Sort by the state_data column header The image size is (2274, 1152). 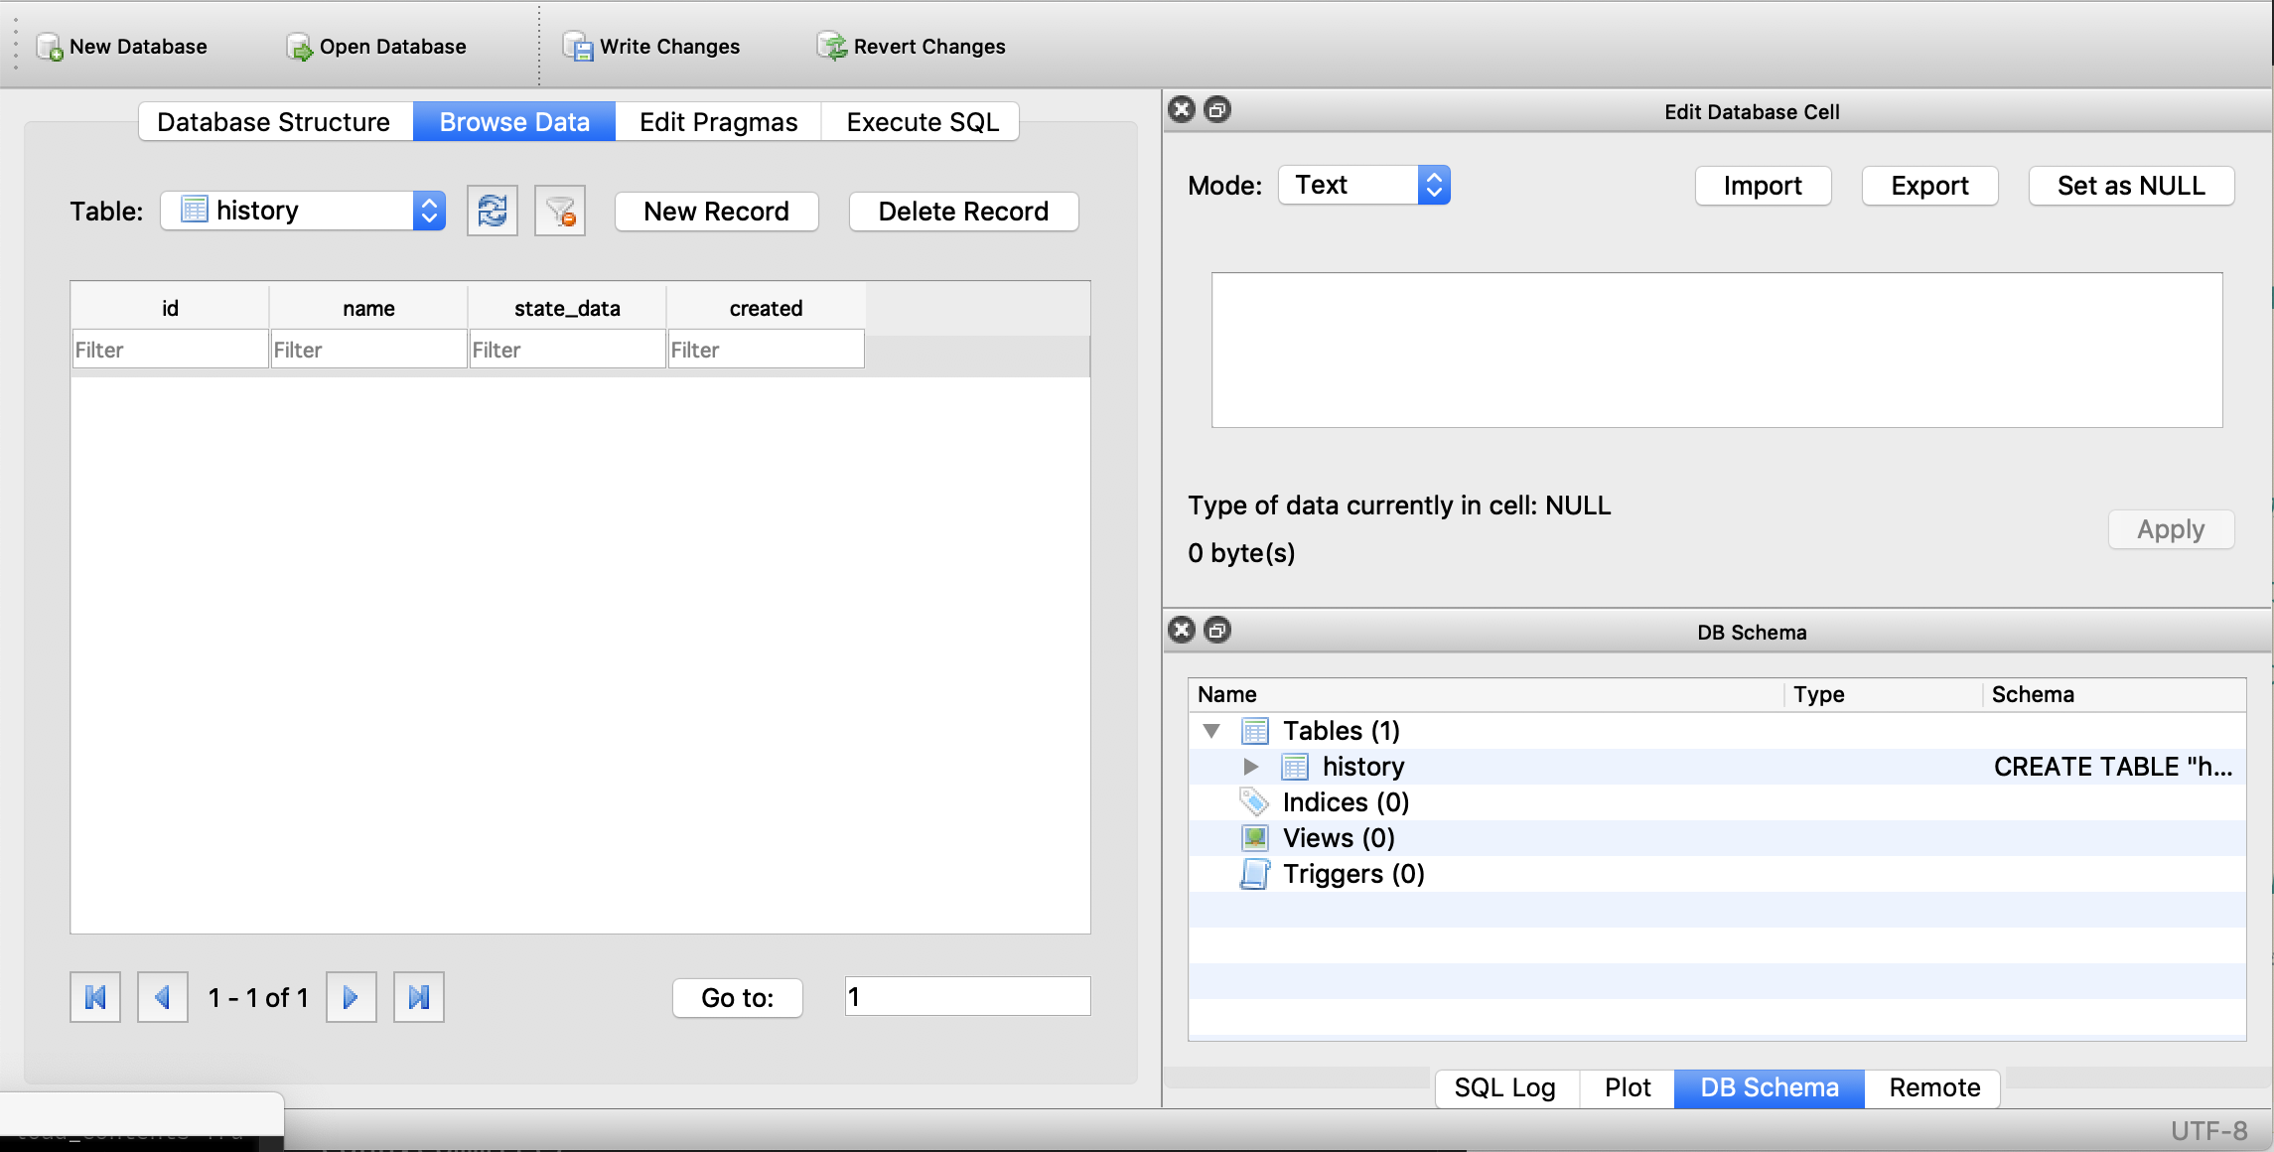tap(567, 308)
